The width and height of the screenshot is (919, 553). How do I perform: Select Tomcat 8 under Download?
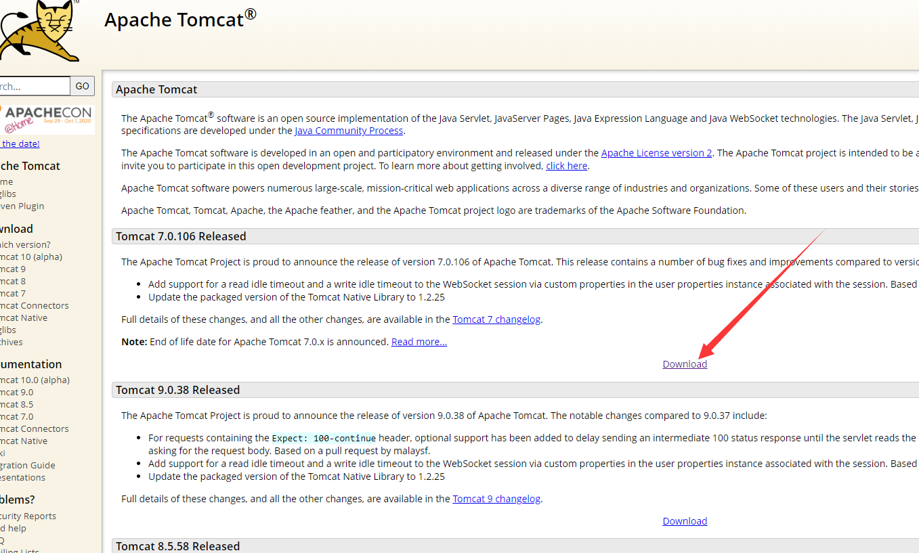pyautogui.click(x=13, y=281)
